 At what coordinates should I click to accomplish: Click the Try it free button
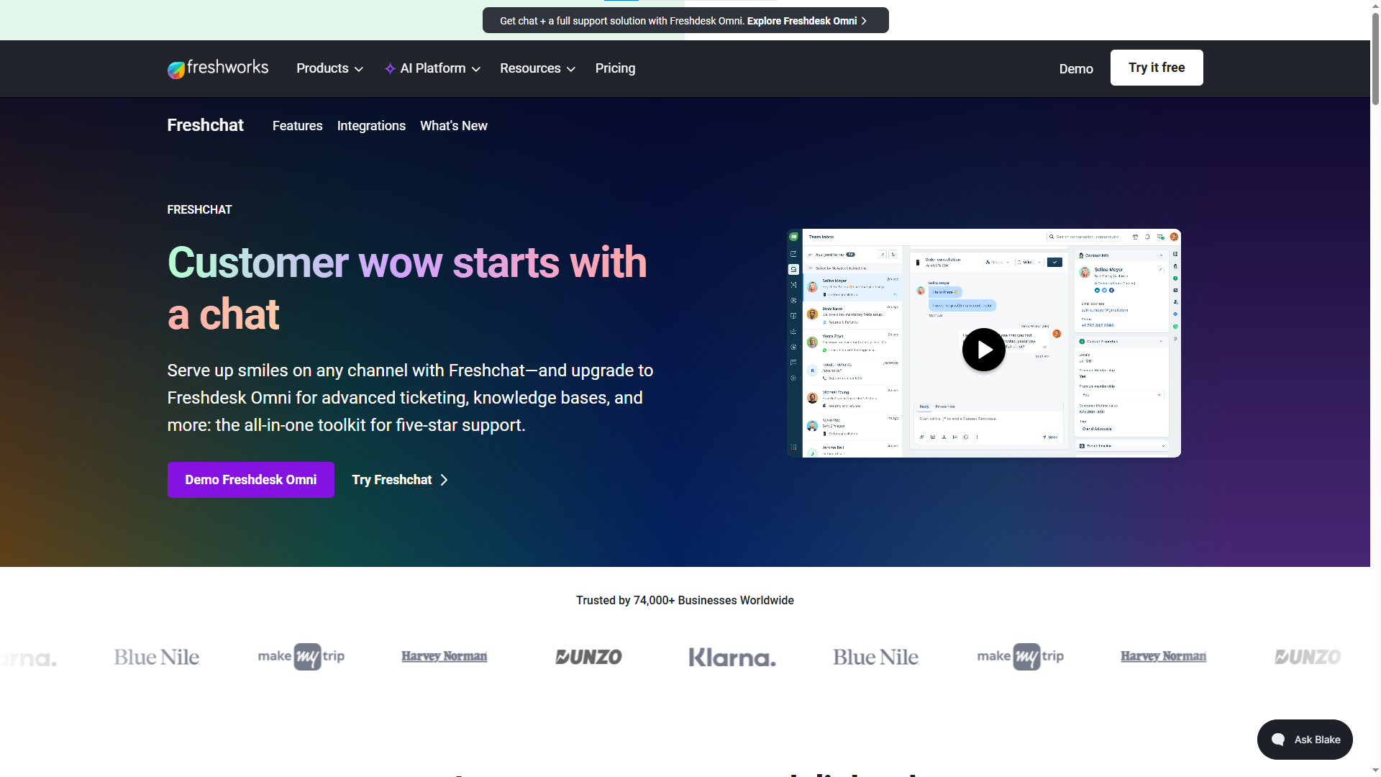pos(1157,68)
